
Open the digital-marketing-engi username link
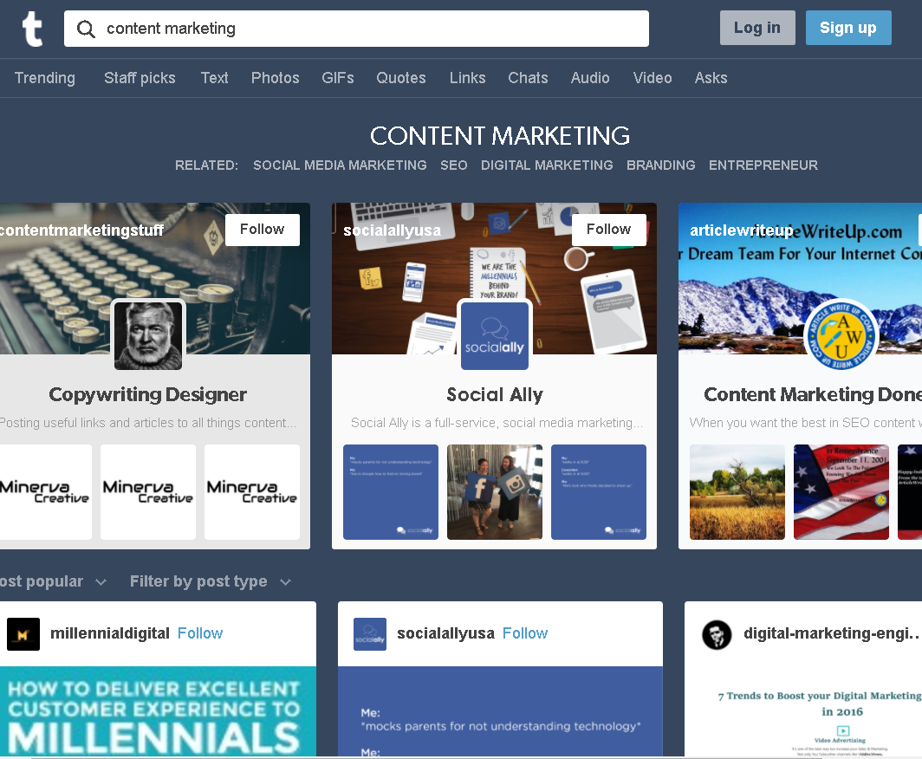click(x=832, y=633)
